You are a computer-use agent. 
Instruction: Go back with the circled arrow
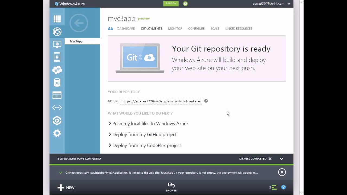79,23
